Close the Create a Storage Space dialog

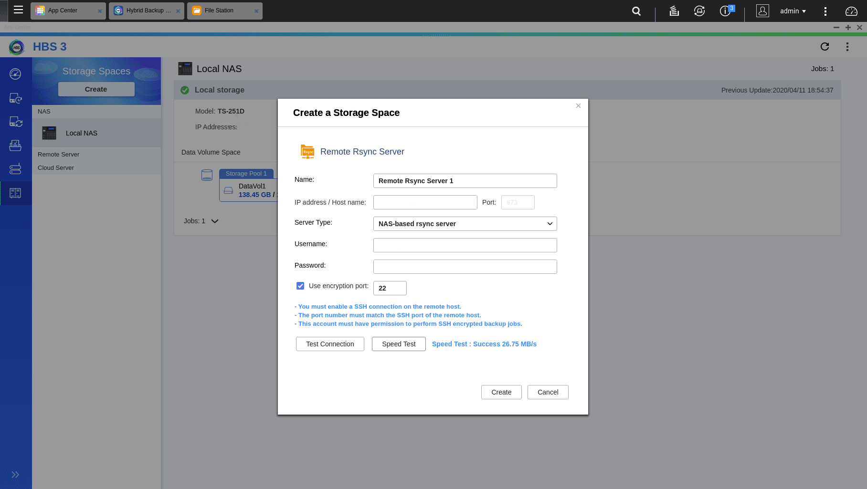click(x=578, y=106)
